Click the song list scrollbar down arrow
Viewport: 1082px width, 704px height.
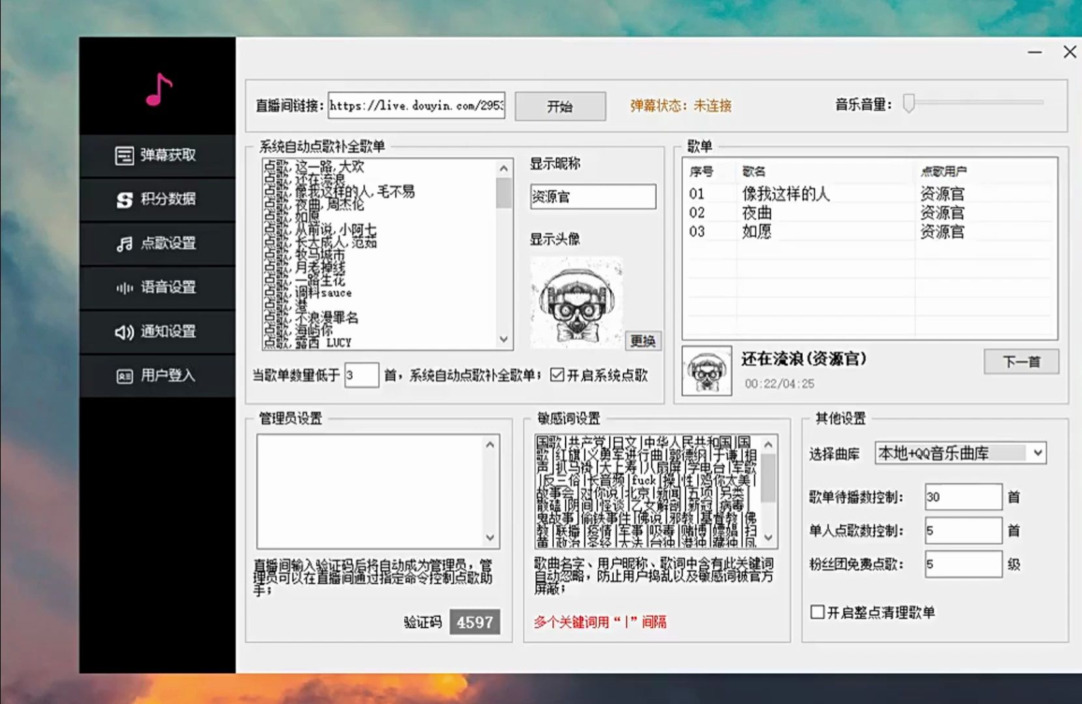503,339
